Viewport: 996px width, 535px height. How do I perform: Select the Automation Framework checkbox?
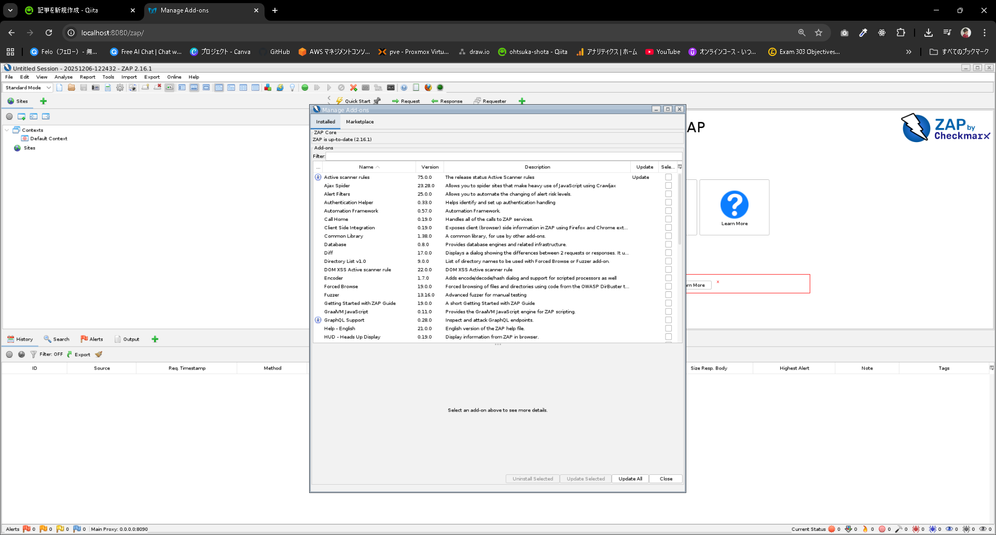tap(669, 211)
